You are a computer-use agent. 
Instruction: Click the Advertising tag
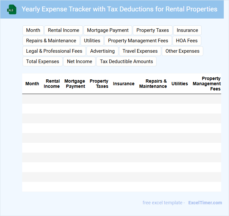[102, 51]
